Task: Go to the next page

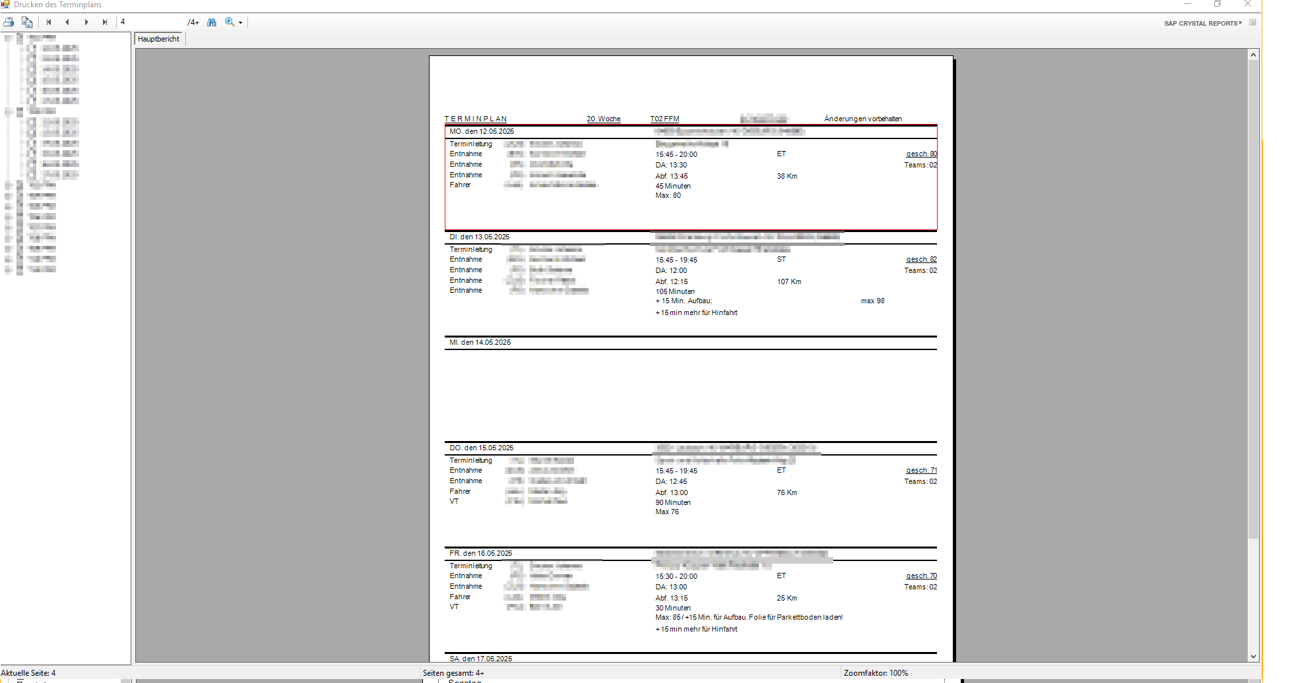Action: coord(86,22)
